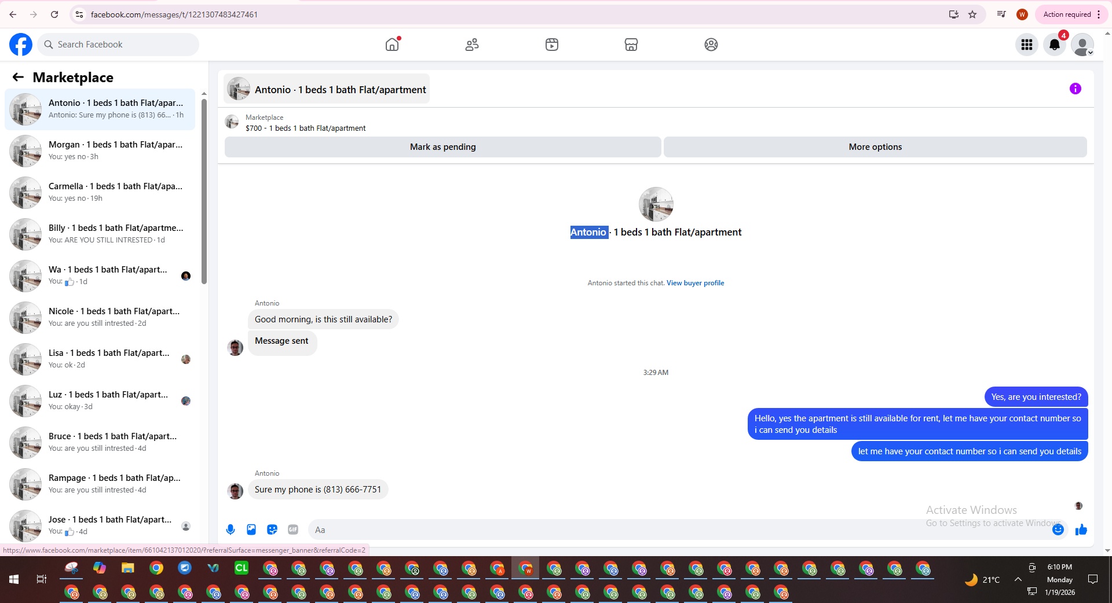The width and height of the screenshot is (1112, 603).
Task: Open the emoji picker in message box
Action: (1058, 530)
